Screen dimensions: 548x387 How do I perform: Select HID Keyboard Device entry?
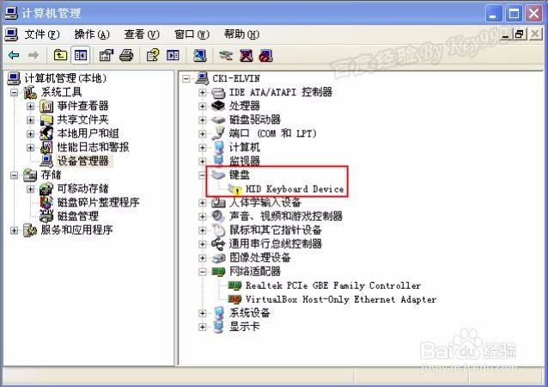295,189
